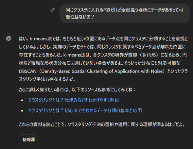Click the word DBSCAN in the reply
193x149 pixels.
28,71
